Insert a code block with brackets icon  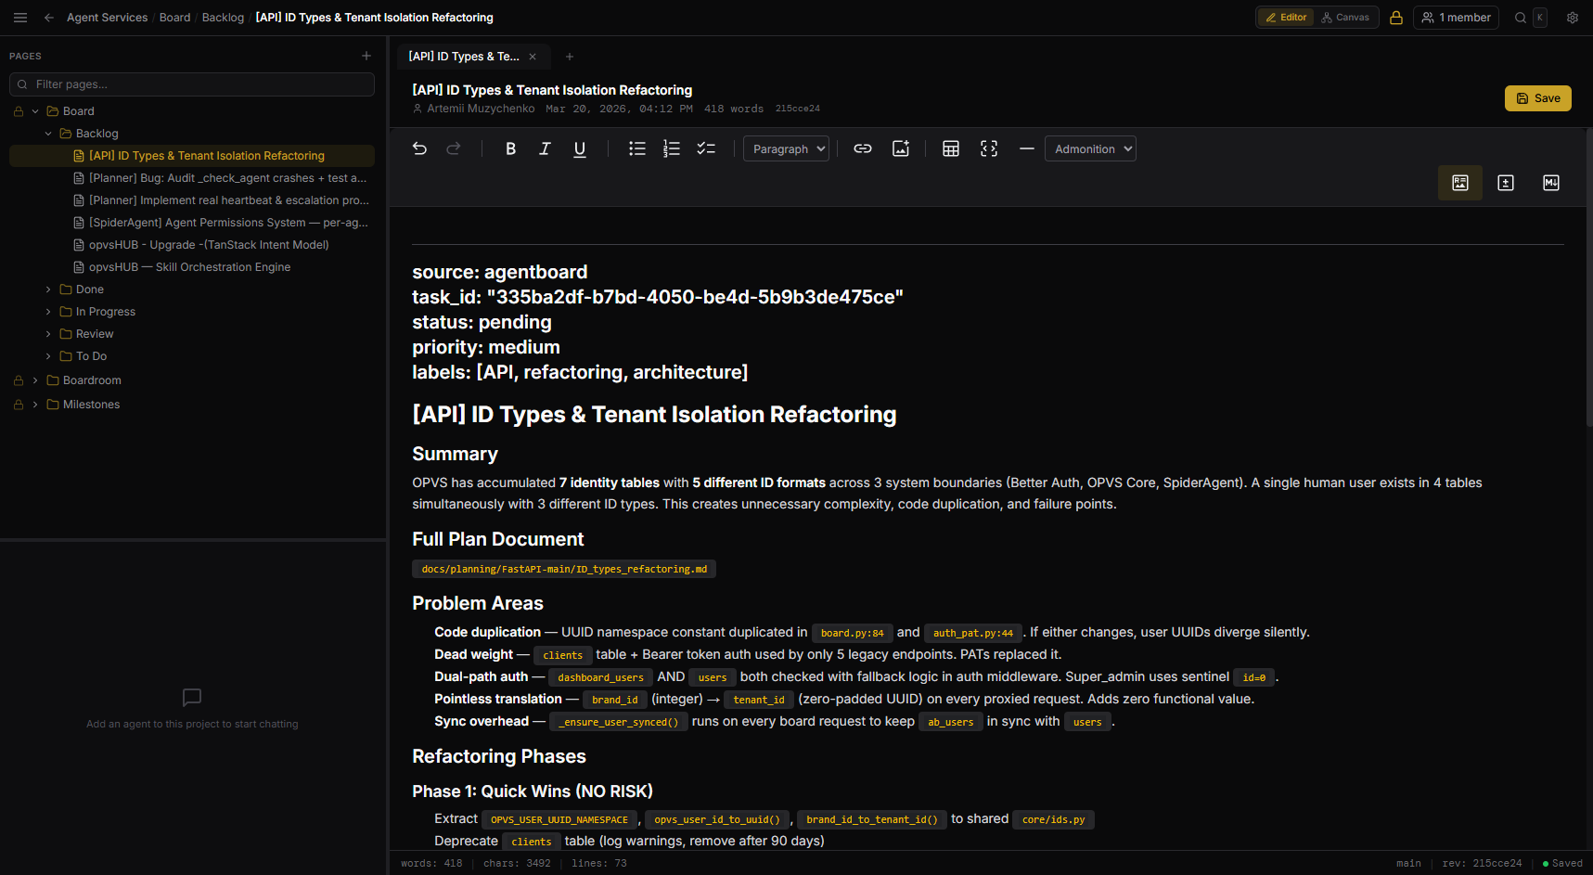[989, 148]
